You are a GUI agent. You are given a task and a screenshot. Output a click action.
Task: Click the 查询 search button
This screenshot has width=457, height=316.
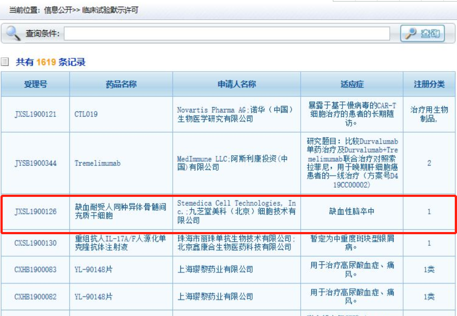point(423,33)
